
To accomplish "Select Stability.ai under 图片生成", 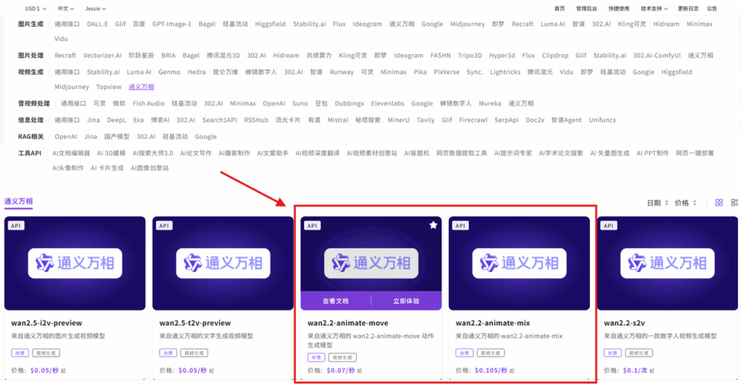I will pos(309,24).
